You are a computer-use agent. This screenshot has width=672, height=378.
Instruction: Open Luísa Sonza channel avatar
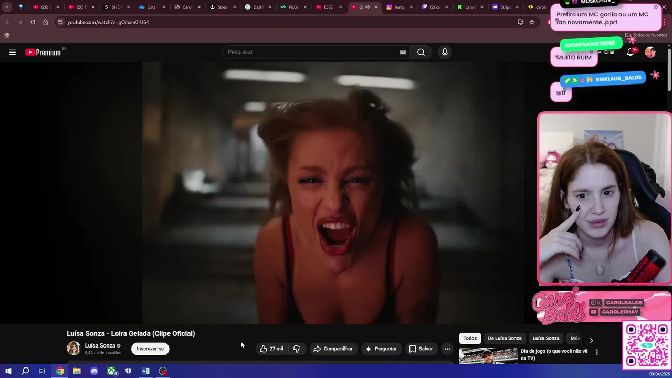pyautogui.click(x=73, y=348)
